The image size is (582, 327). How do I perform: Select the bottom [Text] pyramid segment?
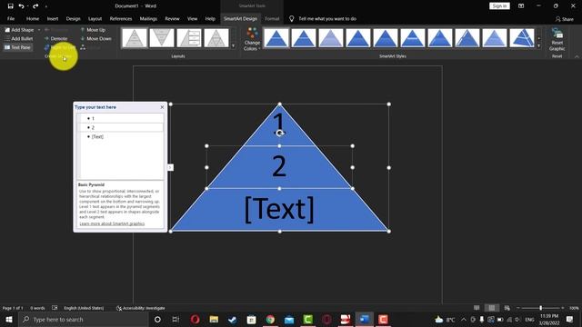pyautogui.click(x=279, y=210)
